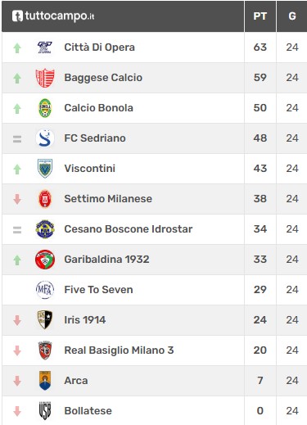The image size is (307, 425).
Task: Click the Iris 1914 black-white shield
Action: 45,320
